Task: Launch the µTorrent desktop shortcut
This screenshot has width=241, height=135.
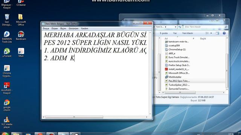Action: (7, 52)
